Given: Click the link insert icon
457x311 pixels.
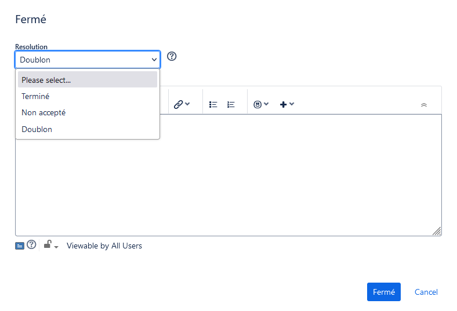Looking at the screenshot, I should (178, 104).
